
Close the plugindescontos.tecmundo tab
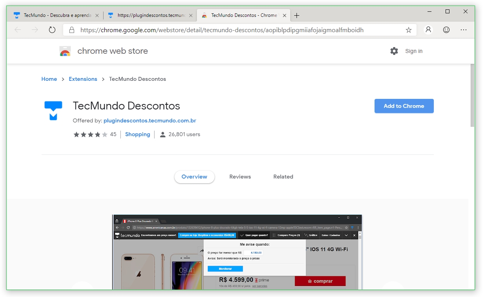click(191, 16)
